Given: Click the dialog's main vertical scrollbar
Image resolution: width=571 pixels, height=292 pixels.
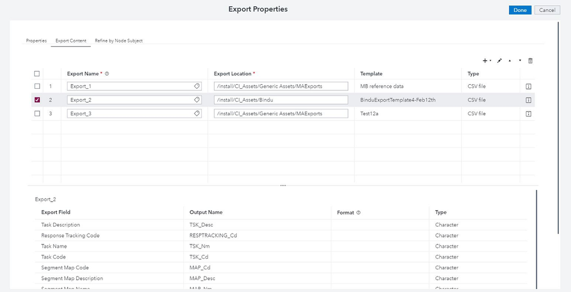Looking at the screenshot, I should 558,128.
